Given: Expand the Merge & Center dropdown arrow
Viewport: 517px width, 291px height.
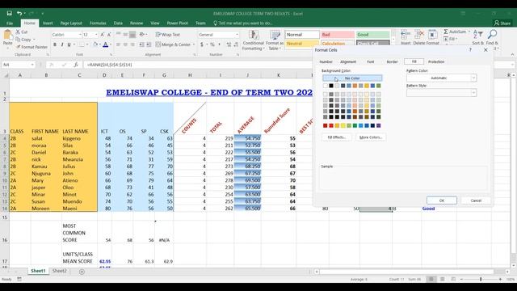Looking at the screenshot, I should [194, 44].
